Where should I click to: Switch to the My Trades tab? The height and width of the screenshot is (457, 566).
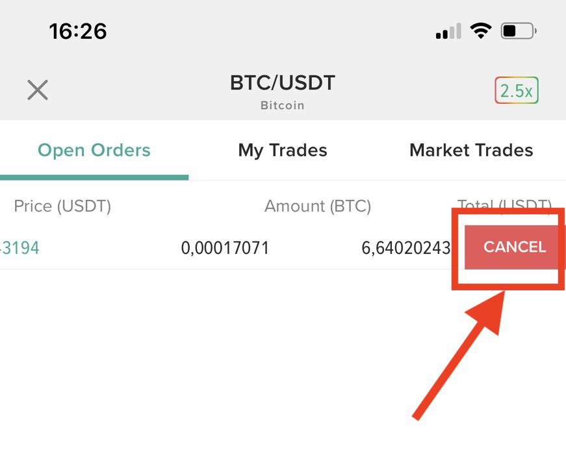coord(282,150)
